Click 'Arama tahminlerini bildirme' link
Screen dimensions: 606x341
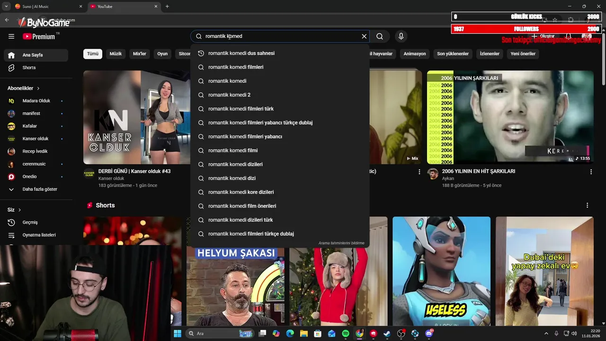pyautogui.click(x=341, y=243)
